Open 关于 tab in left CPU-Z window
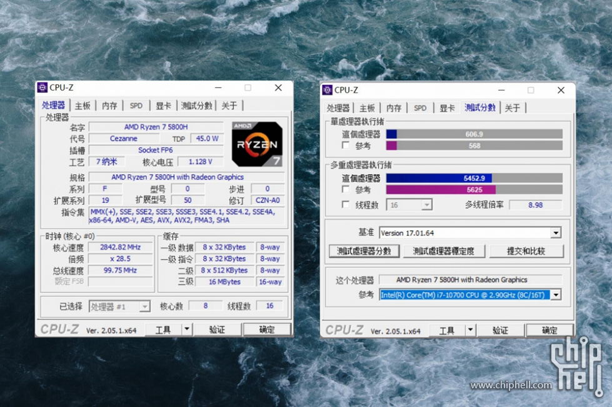Screen dimensions: 612x407 pos(229,105)
